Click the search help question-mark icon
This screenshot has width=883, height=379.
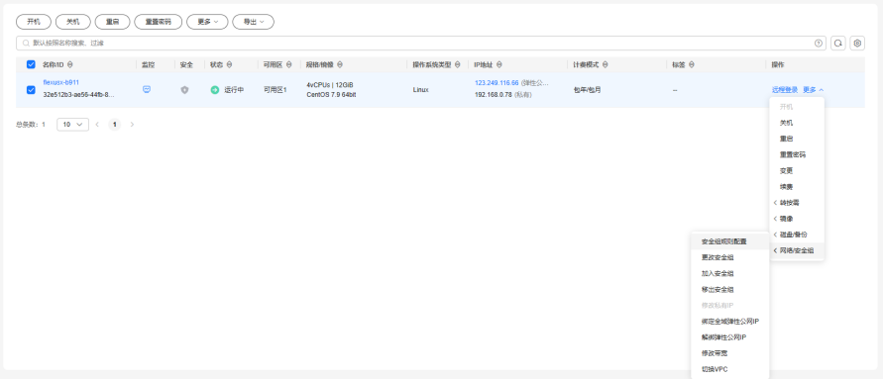819,44
